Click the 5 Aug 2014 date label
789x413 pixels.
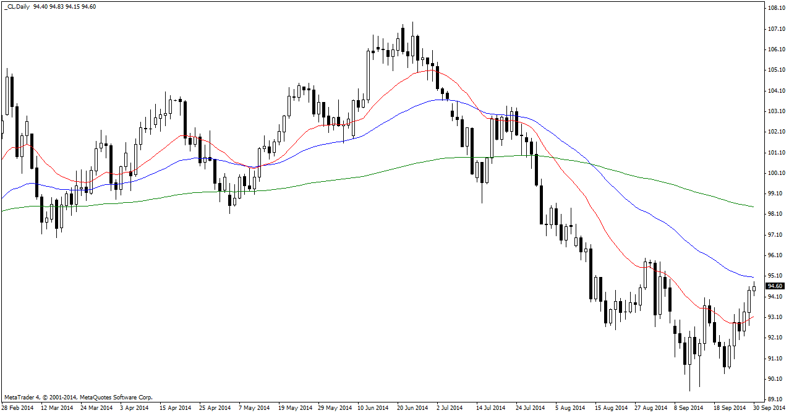pyautogui.click(x=570, y=408)
